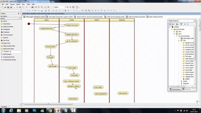Click the 'make decision' node in Organiser lane
This screenshot has height=113, width=201.
[x=123, y=93]
